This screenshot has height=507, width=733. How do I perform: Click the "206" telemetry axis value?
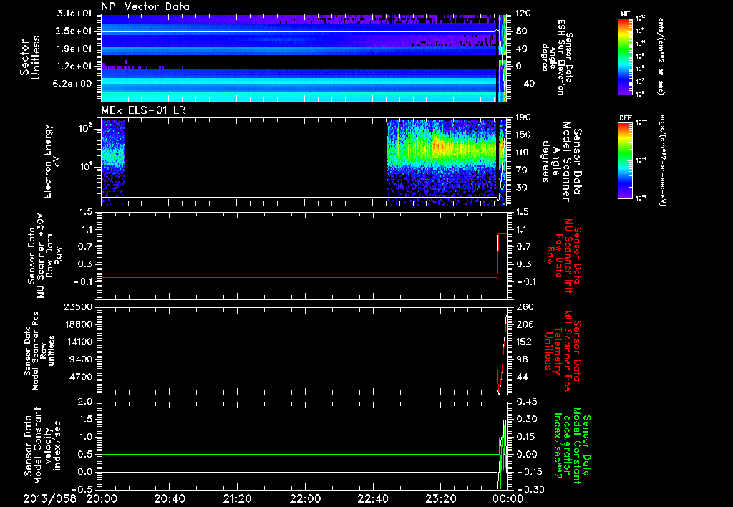pos(525,324)
